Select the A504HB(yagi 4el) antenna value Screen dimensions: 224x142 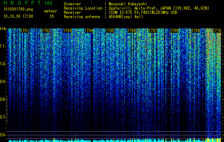[x=126, y=17]
